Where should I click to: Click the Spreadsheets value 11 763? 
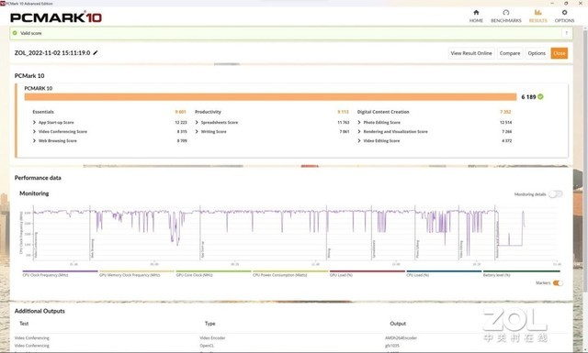click(343, 123)
